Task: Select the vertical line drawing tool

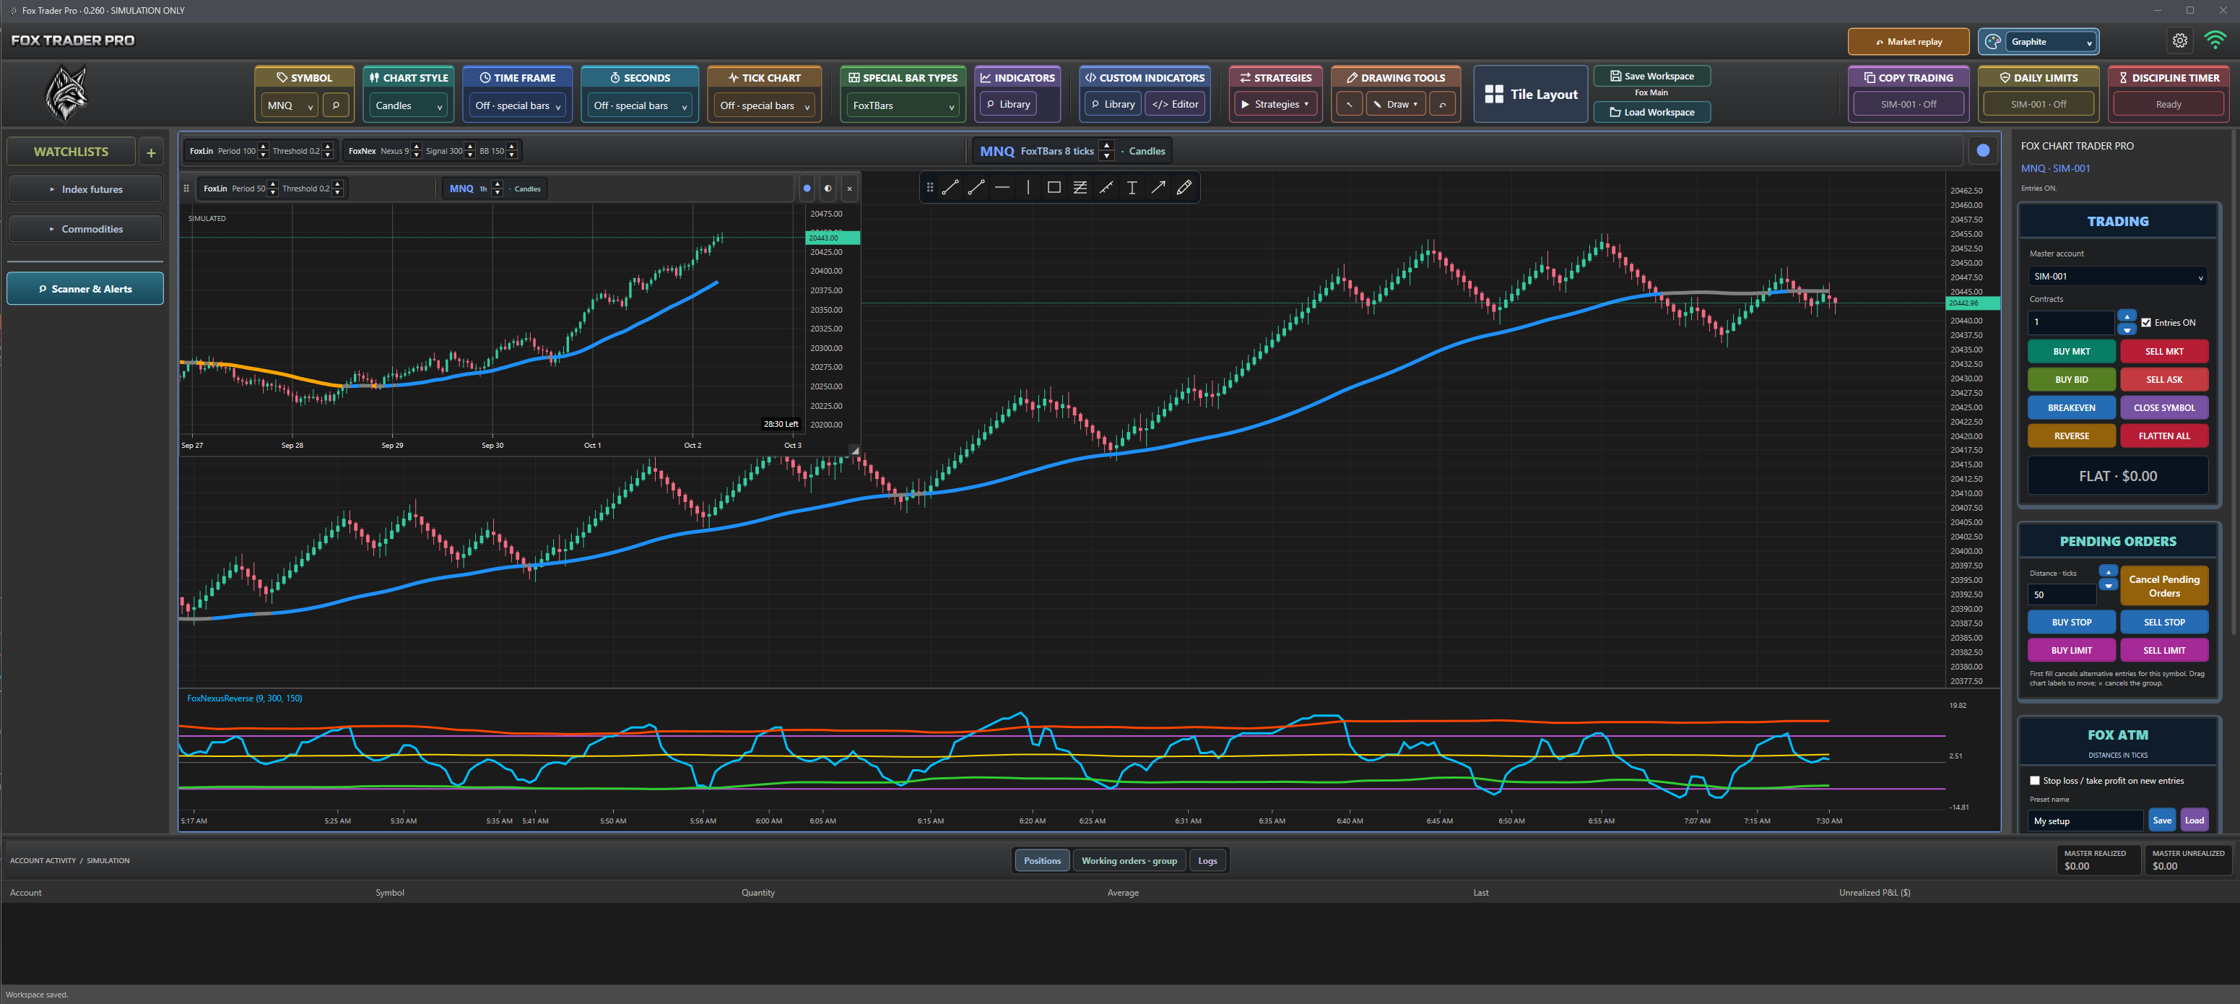Action: click(x=1028, y=187)
